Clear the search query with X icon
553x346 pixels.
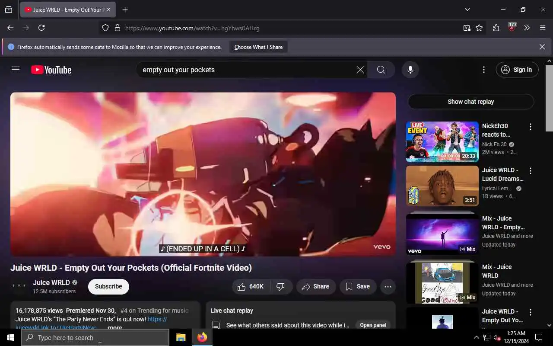pos(360,70)
